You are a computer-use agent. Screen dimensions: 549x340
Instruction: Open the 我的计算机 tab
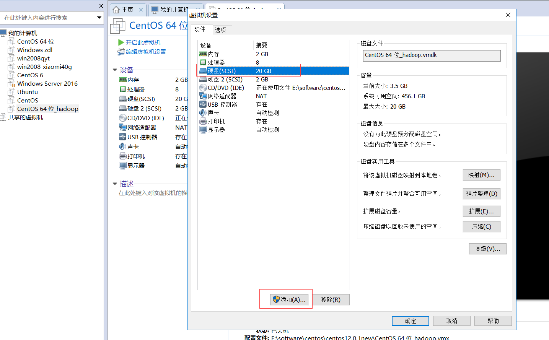(x=174, y=10)
